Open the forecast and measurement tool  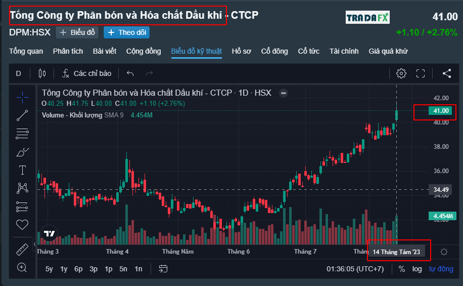point(22,207)
